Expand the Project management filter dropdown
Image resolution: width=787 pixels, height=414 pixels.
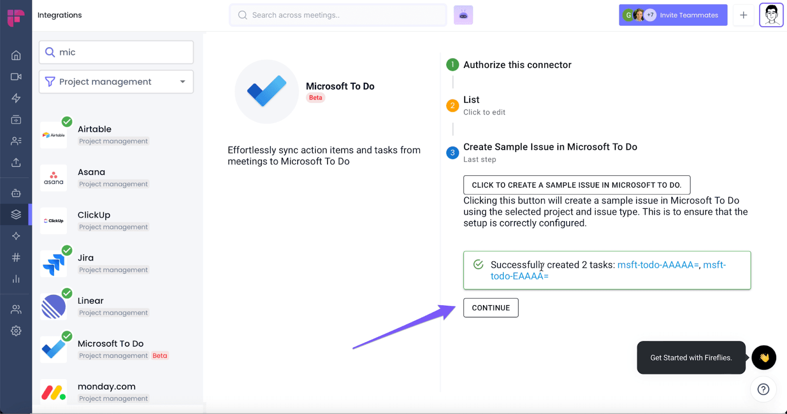116,82
